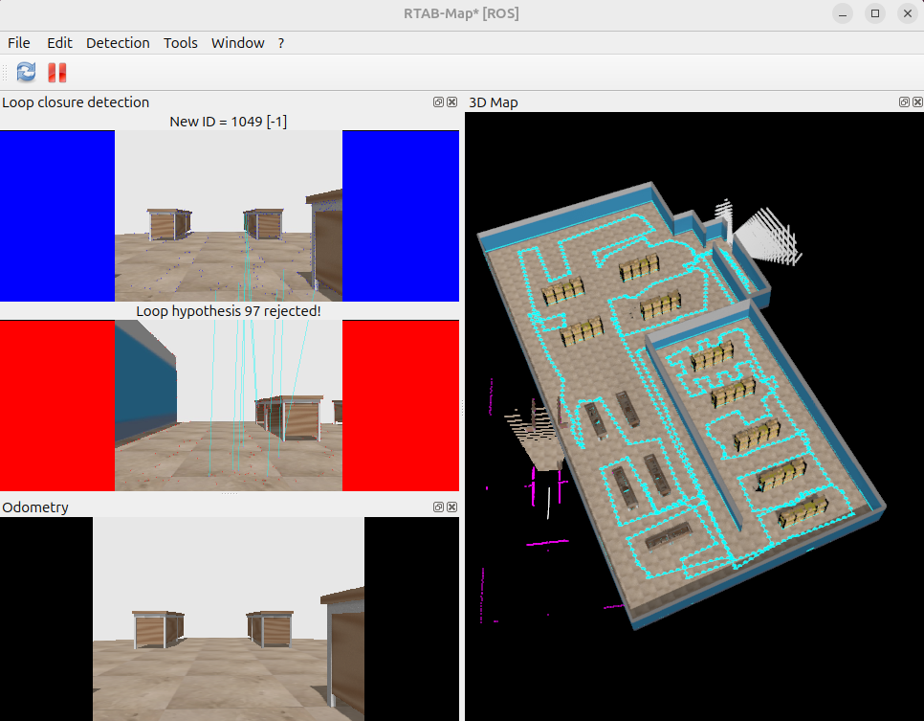Click the toolbar drag handle

pos(6,72)
